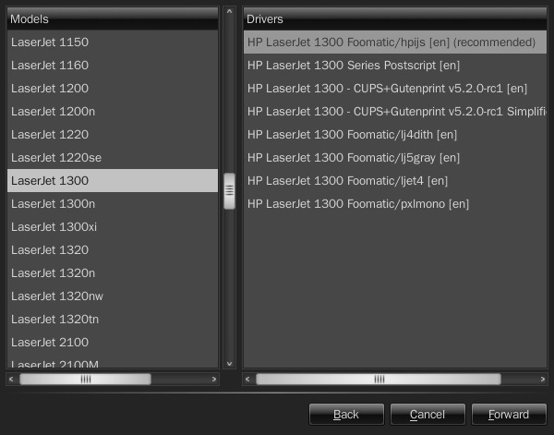Image resolution: width=554 pixels, height=435 pixels.
Task: Select Foomatic/hpijs recommended driver
Action: pyautogui.click(x=395, y=42)
